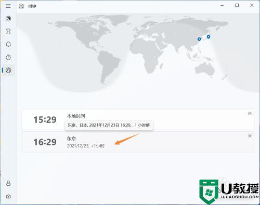260x205 pixels.
Task: Select the World clock sidebar item
Action: coord(8,70)
